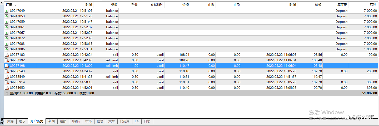This screenshot has height=126, width=379.
Task: Click open time 2022.03.22 10:43:02
Action: (x=77, y=66)
